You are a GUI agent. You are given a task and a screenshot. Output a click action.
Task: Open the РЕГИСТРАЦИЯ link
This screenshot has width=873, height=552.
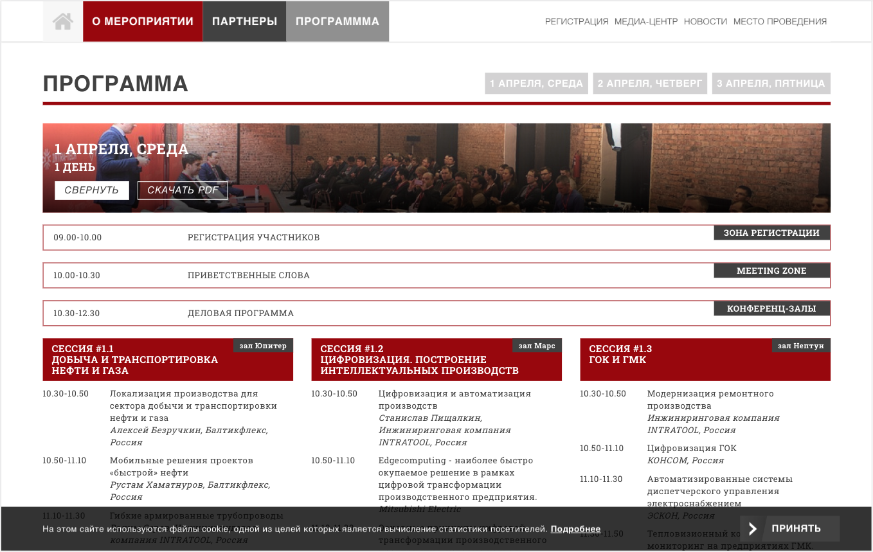[577, 21]
